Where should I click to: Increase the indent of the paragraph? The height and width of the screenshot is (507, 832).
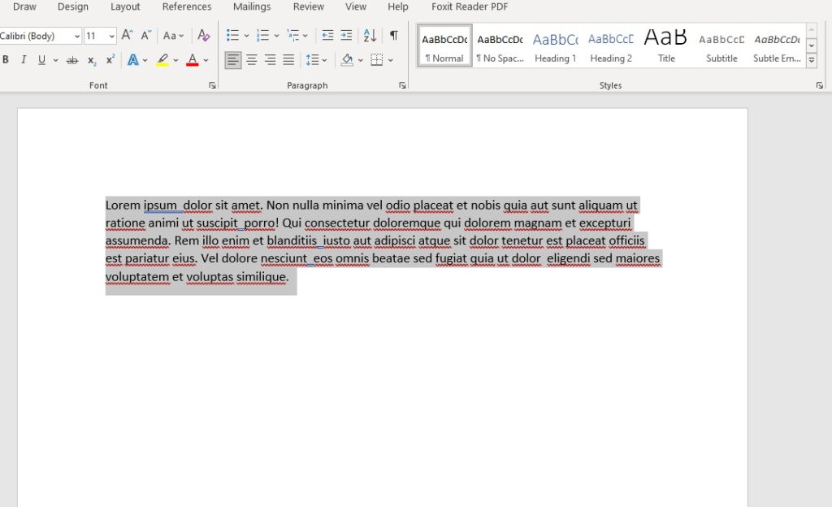(347, 36)
